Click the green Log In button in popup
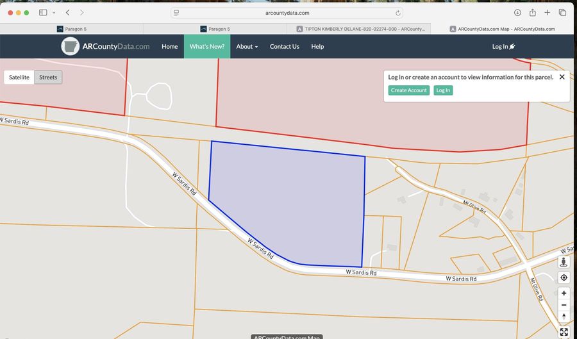The image size is (577, 339). click(443, 90)
